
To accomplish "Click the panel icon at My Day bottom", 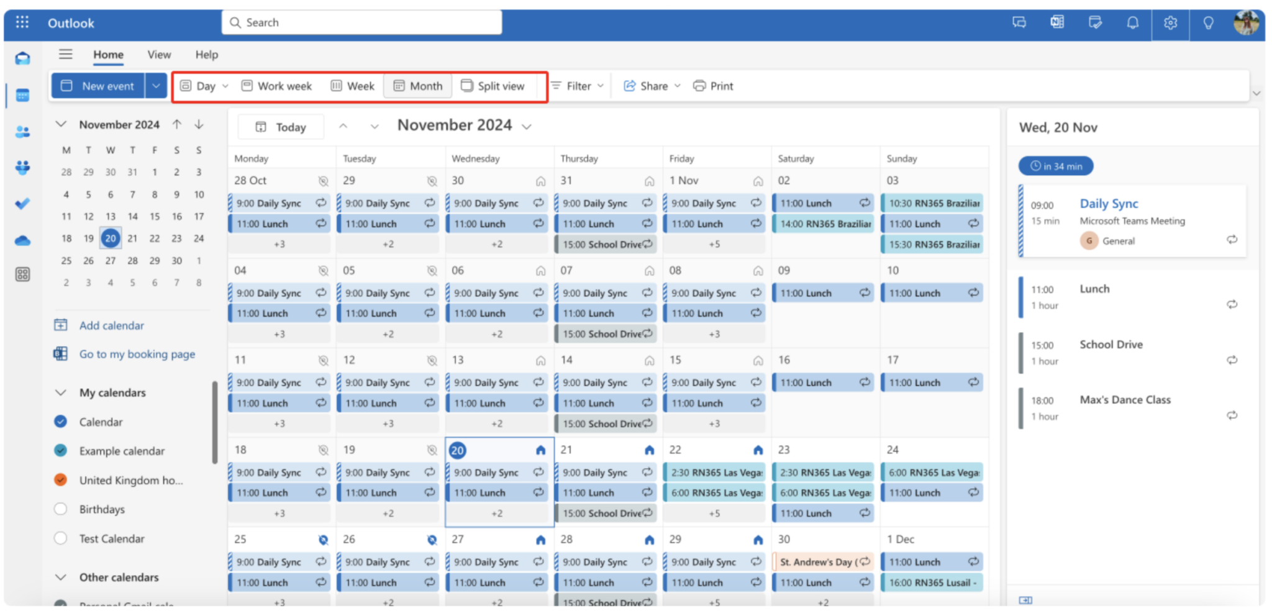I will [1025, 600].
